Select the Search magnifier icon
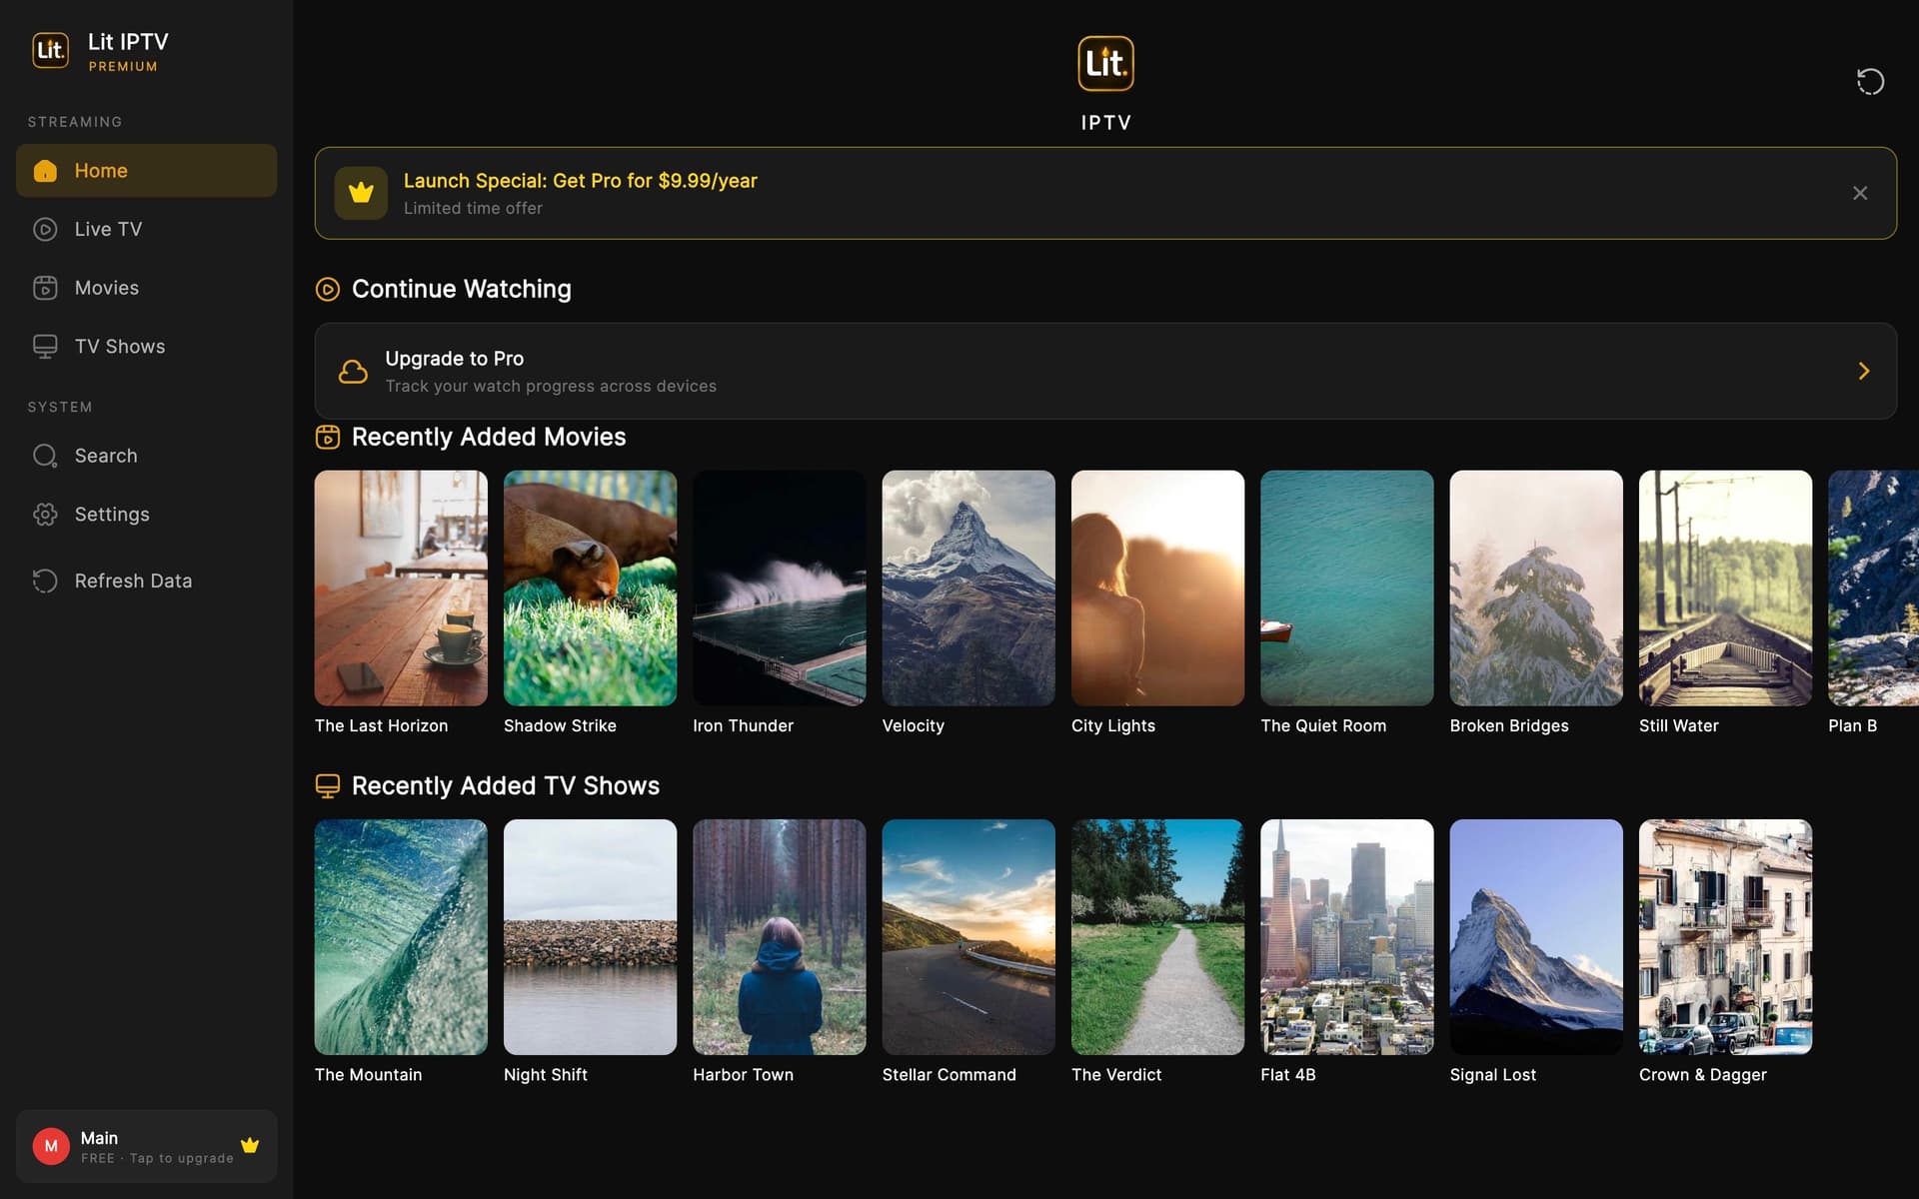 [46, 455]
